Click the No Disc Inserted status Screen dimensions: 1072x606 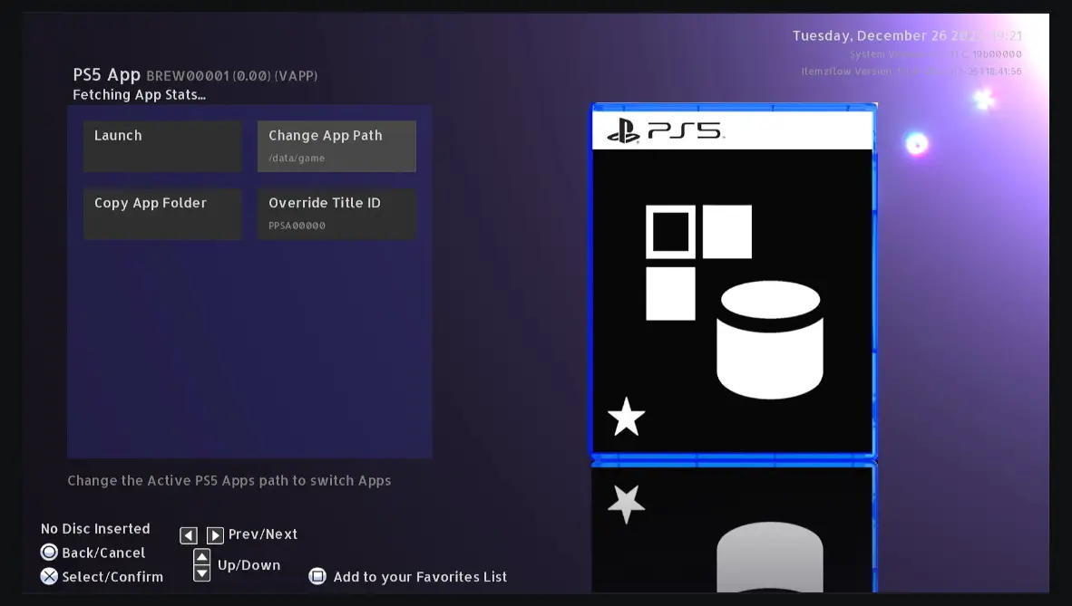[x=95, y=529]
